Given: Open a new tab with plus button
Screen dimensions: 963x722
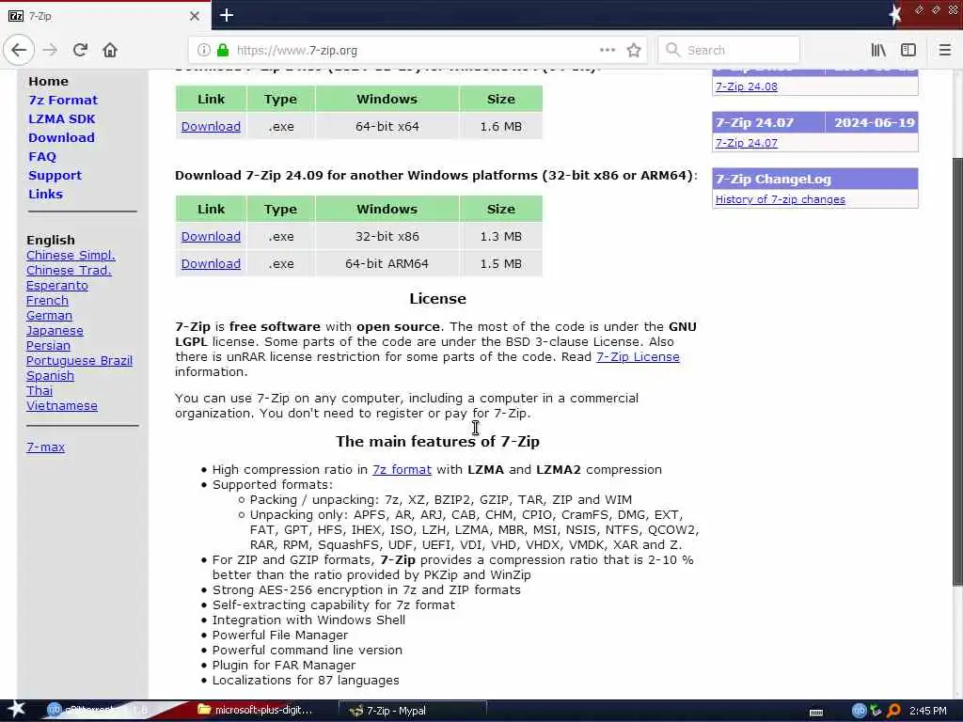Looking at the screenshot, I should (226, 15).
